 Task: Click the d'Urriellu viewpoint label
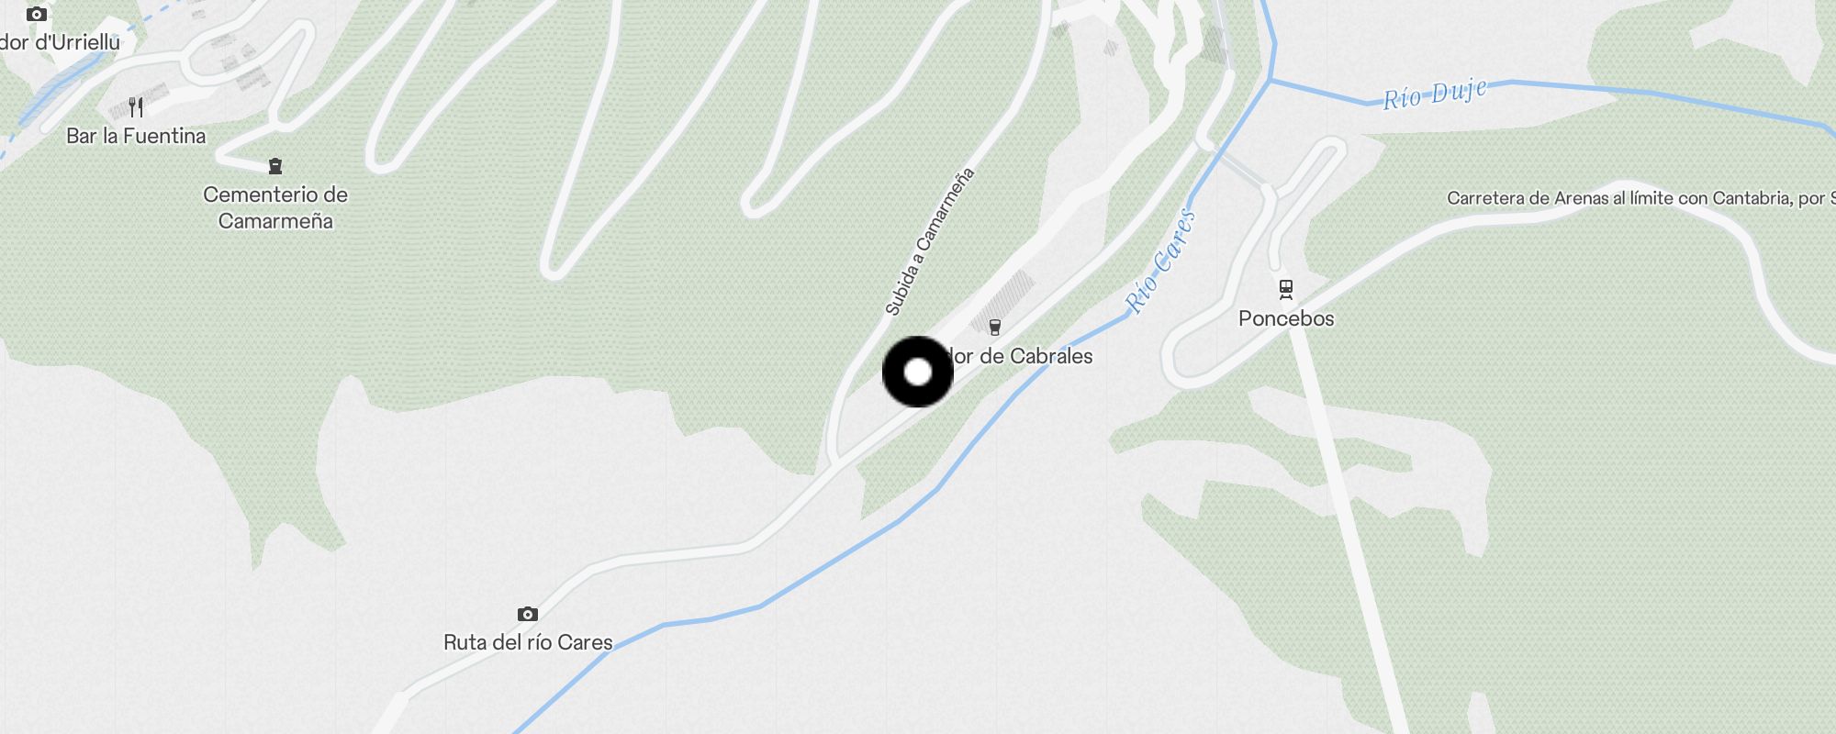(60, 42)
